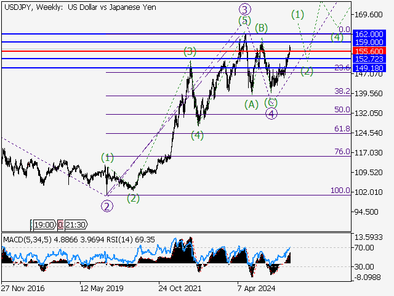Select the circled purple wave 3 label
Image resolution: width=394 pixels, height=296 pixels.
pos(245,9)
